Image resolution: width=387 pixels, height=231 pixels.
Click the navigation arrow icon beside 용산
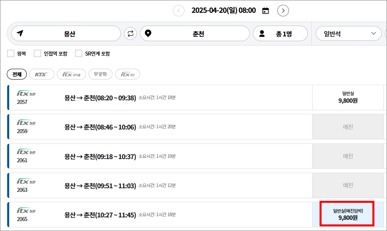[20, 33]
